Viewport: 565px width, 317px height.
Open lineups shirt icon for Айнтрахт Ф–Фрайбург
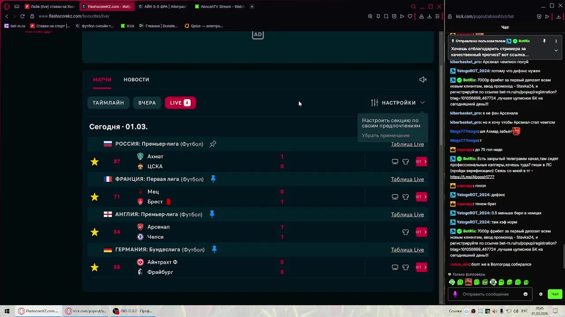click(x=406, y=267)
